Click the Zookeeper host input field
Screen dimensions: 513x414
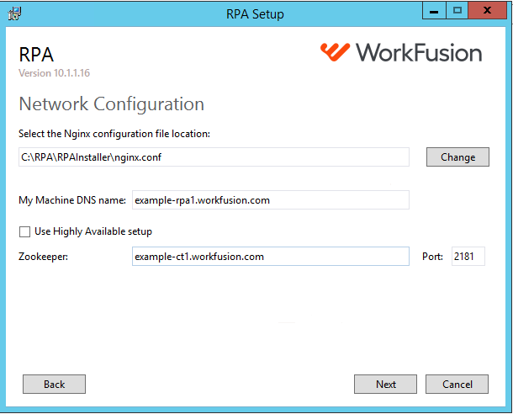click(x=271, y=257)
